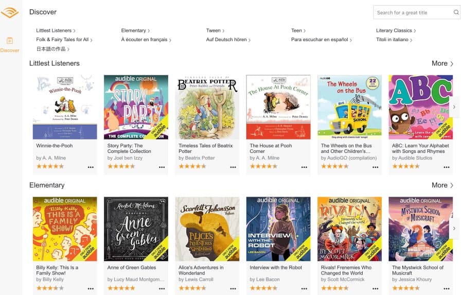Click the search magnifier icon
This screenshot has width=463, height=295.
[456, 12]
